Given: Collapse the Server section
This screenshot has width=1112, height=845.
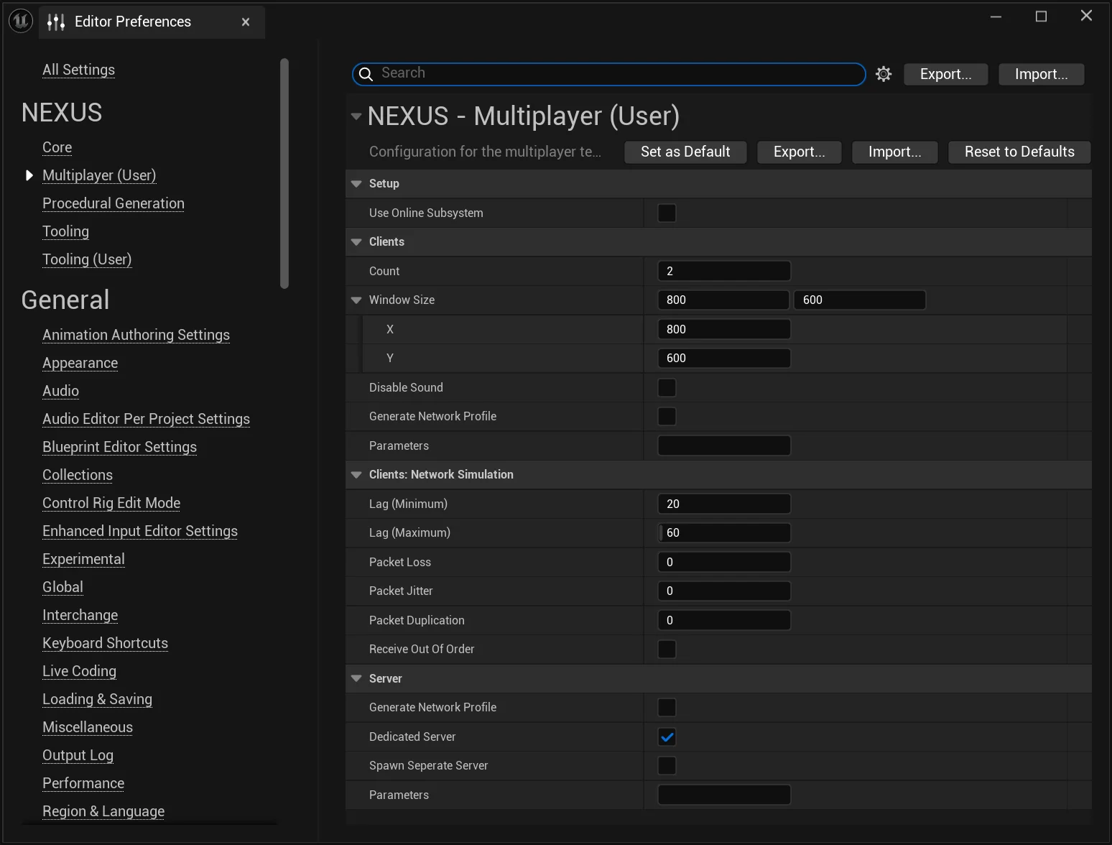Looking at the screenshot, I should [x=356, y=678].
